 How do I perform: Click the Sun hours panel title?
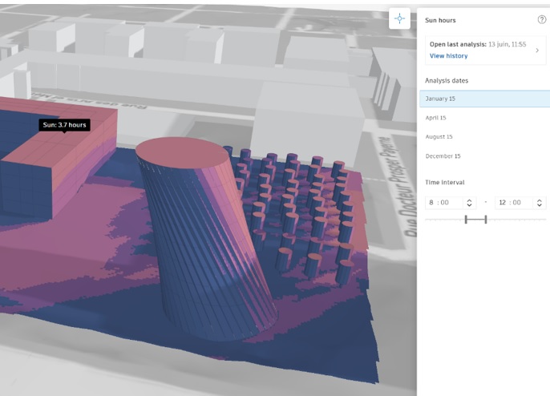440,20
